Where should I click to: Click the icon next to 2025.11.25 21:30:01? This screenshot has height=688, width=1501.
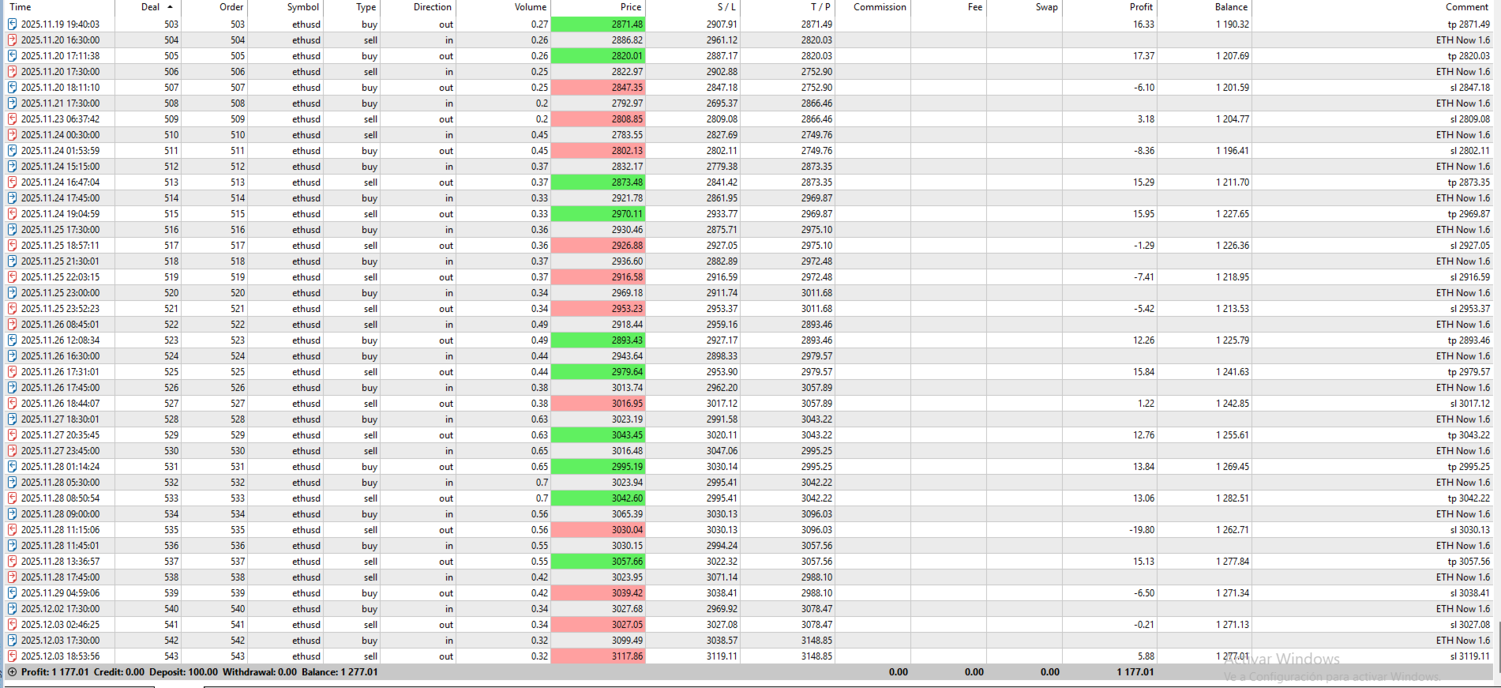pyautogui.click(x=12, y=261)
